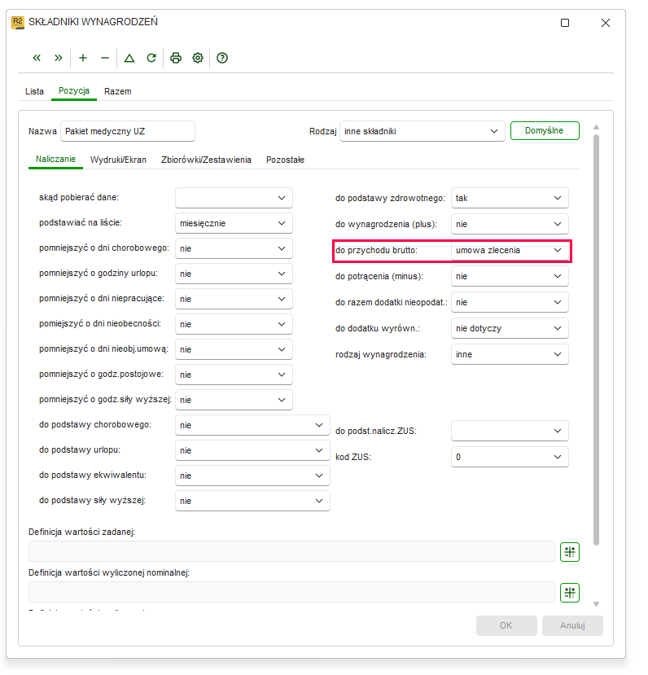Expand 'do podstawy siły wyższej' dropdown

252,501
